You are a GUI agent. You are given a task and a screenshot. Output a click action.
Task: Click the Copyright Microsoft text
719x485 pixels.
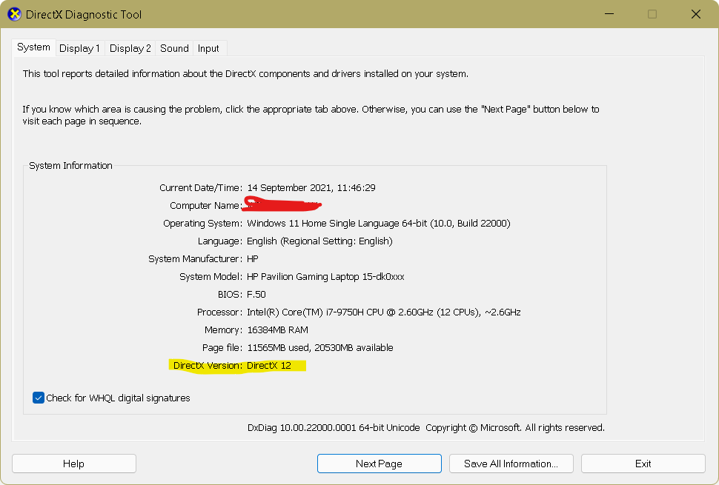(515, 428)
